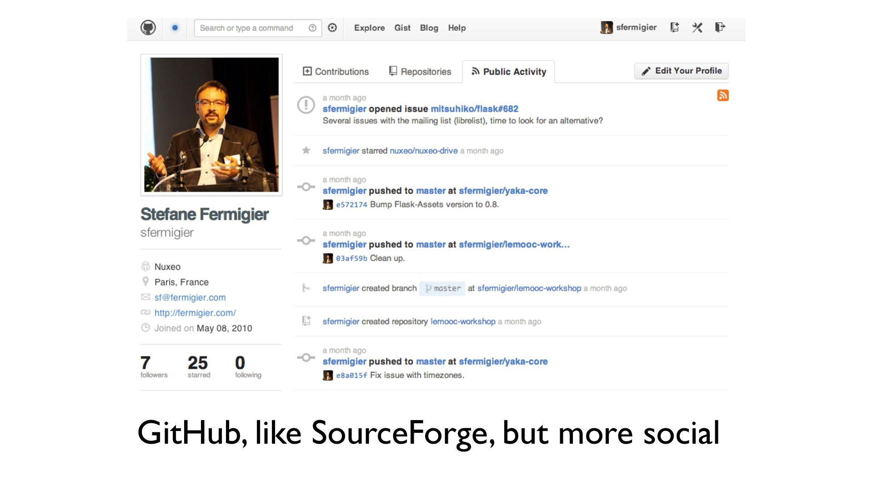Click the search help question-mark icon
The width and height of the screenshot is (873, 491).
pos(312,28)
